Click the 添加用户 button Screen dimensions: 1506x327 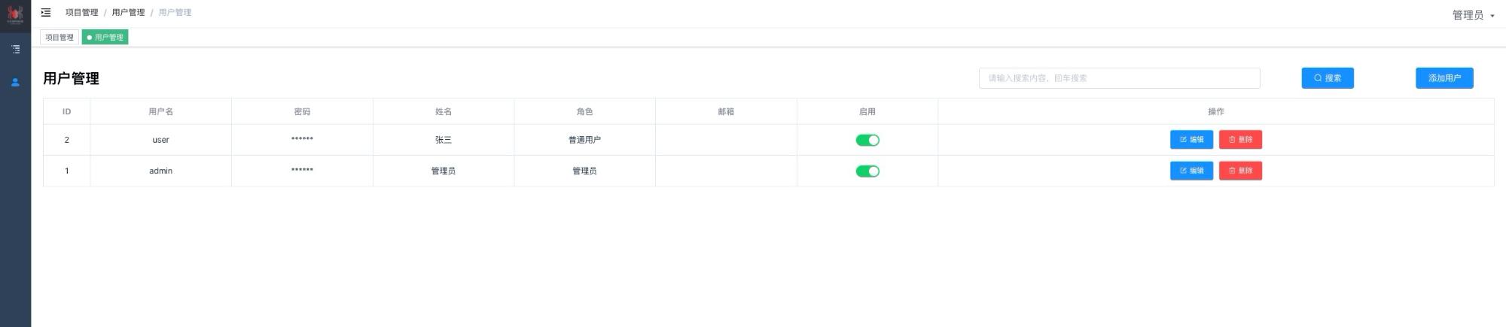[x=1444, y=78]
